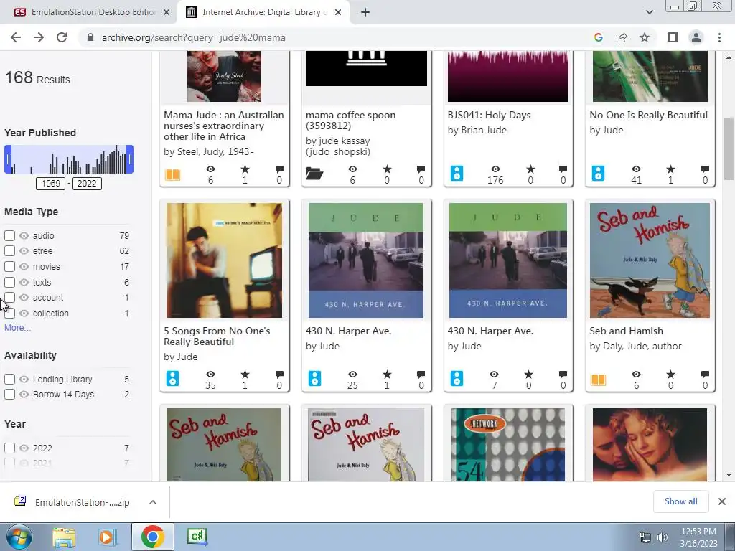Close the Internet Archive tab
The height and width of the screenshot is (551, 735).
pos(338,12)
